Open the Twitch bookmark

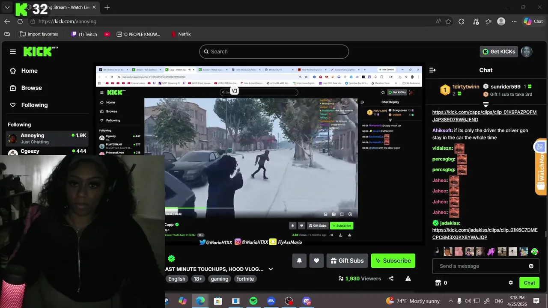tap(84, 34)
